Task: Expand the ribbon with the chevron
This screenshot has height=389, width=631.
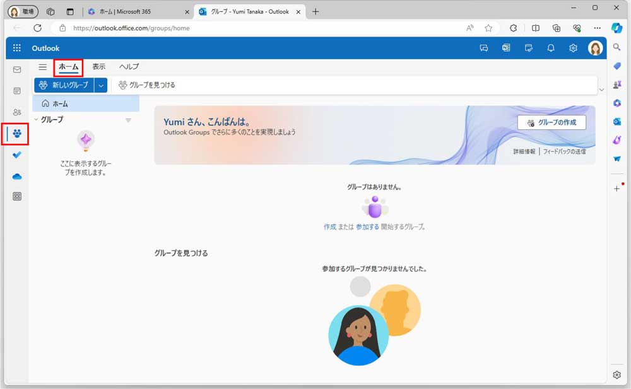Action: tap(601, 90)
